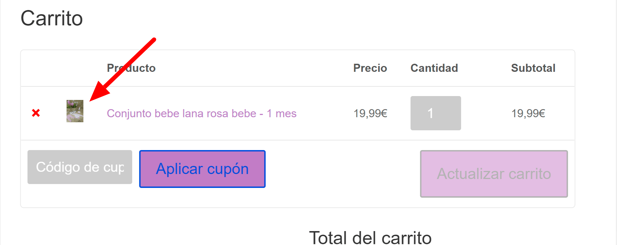Open Conjunto bebe lana rosa bebe link

pyautogui.click(x=202, y=113)
